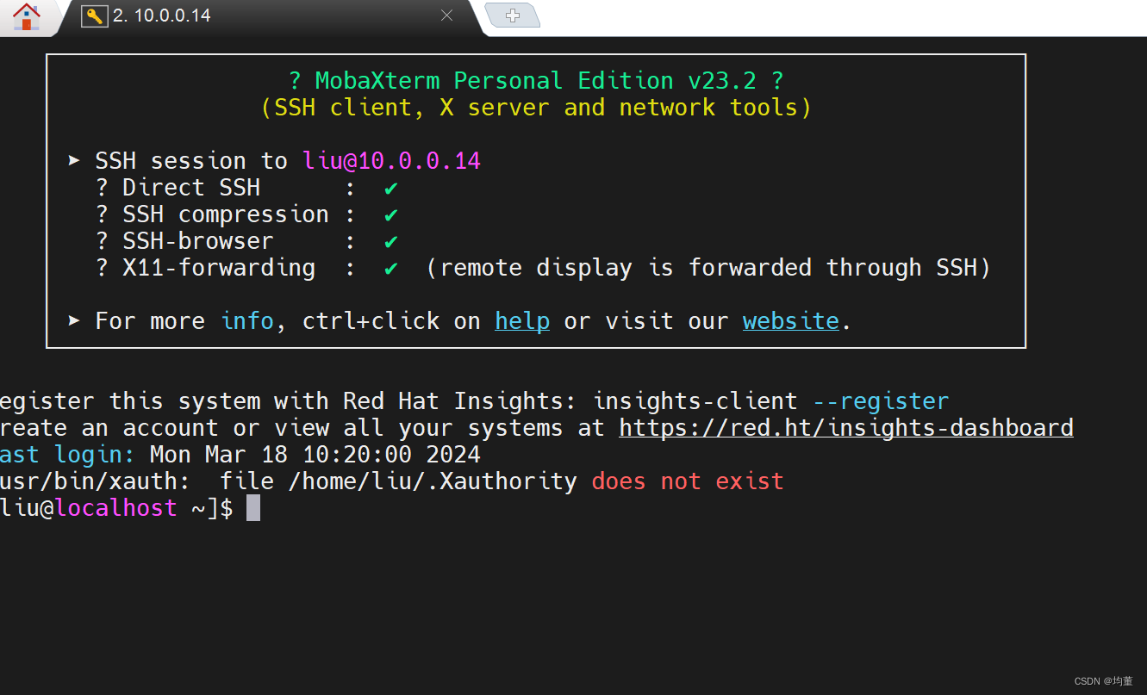Click the green checkmark next to Direct SSH

pos(390,187)
